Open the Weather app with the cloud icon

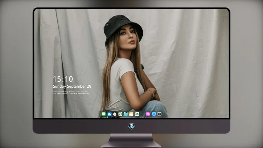[x=109, y=114]
